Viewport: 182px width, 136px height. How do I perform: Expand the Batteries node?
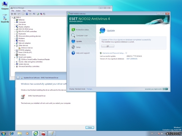click(x=15, y=20)
